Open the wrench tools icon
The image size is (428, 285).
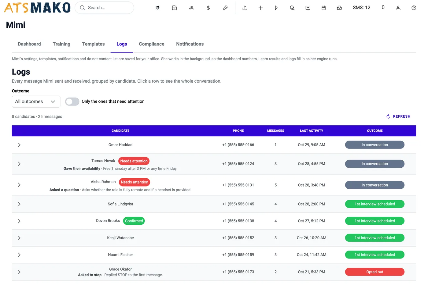[x=225, y=8]
